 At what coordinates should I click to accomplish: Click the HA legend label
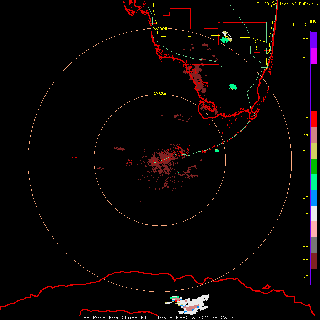[x=305, y=119]
